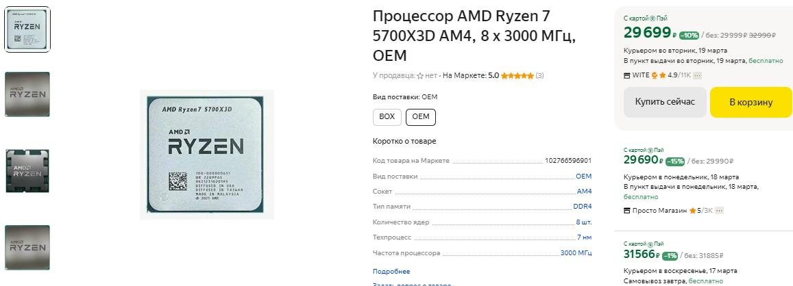This screenshot has height=286, width=793.
Task: Click the Просто Магазин store icon
Action: coord(627,211)
